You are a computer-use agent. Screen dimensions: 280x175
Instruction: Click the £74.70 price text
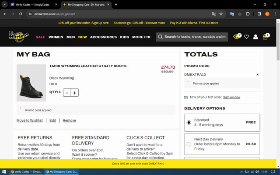(x=168, y=67)
